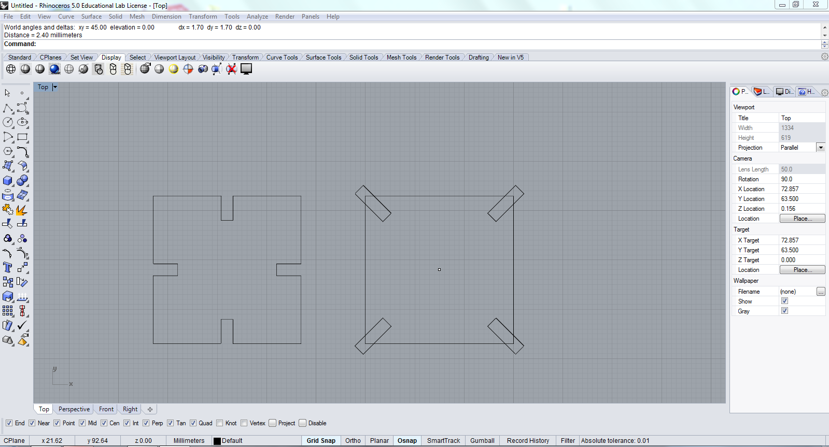Enable the Knot osnap checkbox
Viewport: 829px width, 447px height.
point(220,423)
